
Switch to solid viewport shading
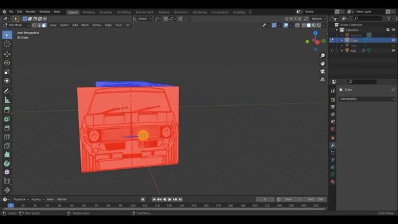click(308, 25)
